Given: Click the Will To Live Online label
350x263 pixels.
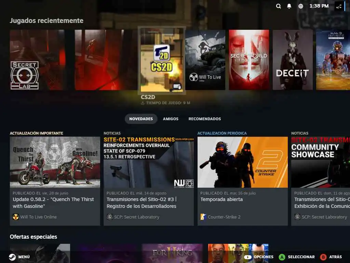Looking at the screenshot, I should tap(38, 217).
